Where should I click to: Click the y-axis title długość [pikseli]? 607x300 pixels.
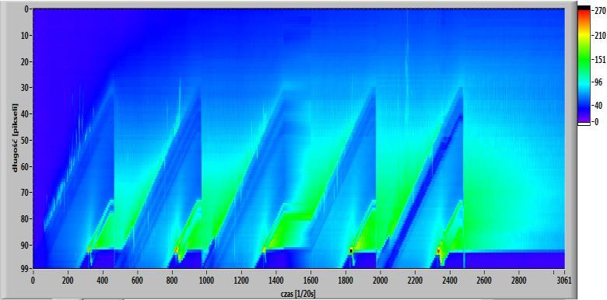[15, 138]
